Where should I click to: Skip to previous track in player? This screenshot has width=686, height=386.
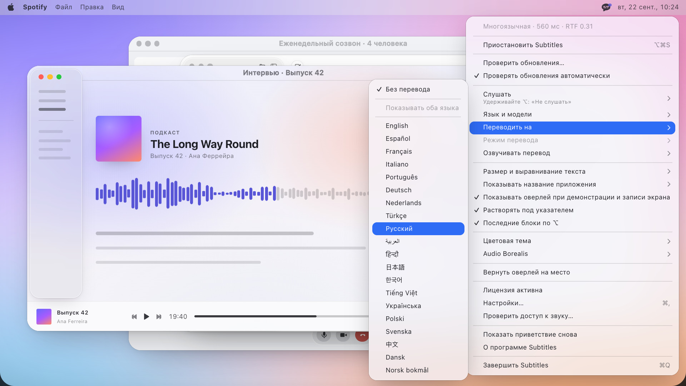134,317
